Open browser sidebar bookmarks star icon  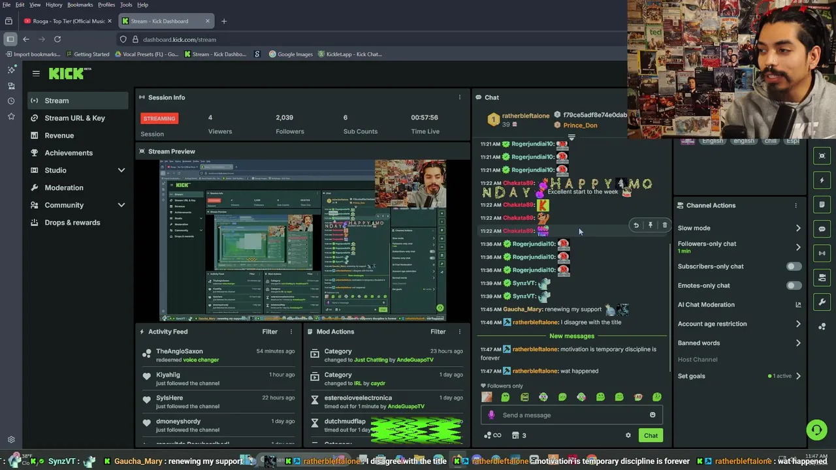tap(11, 116)
